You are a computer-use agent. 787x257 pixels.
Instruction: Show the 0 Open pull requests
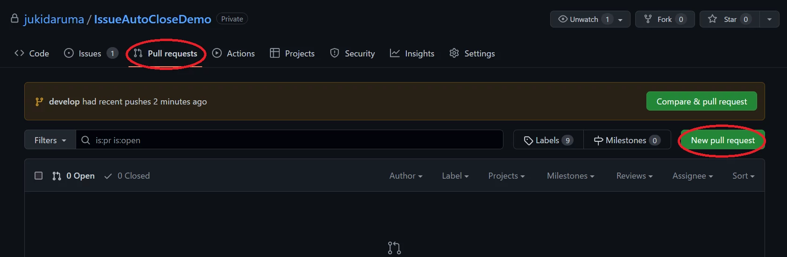coord(73,175)
